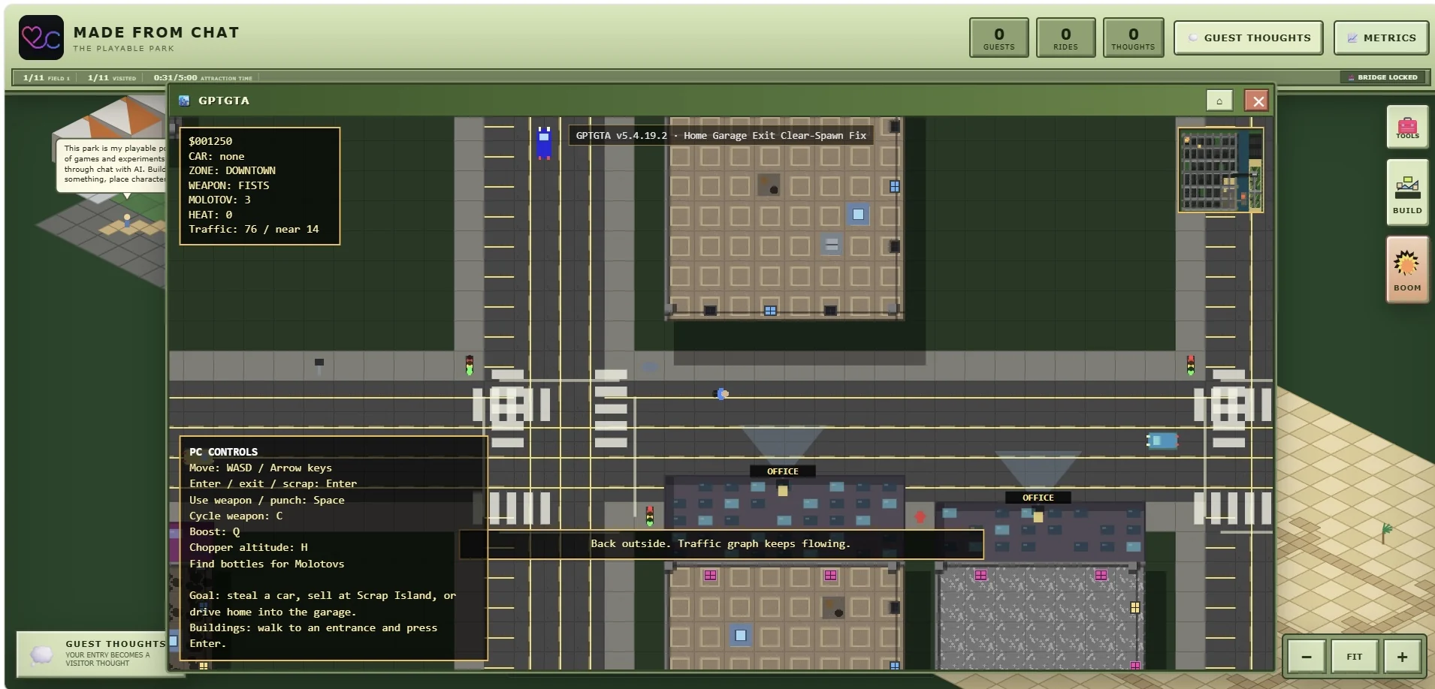Image resolution: width=1435 pixels, height=689 pixels.
Task: Click the red fire hydrant near the office
Action: [920, 516]
